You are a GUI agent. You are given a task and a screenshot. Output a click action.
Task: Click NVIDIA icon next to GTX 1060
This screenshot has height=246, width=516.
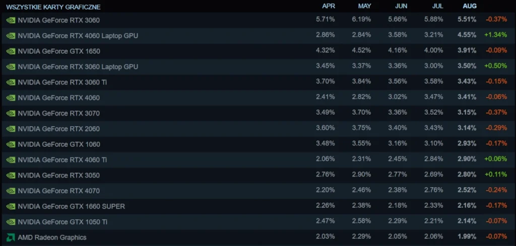(x=11, y=144)
